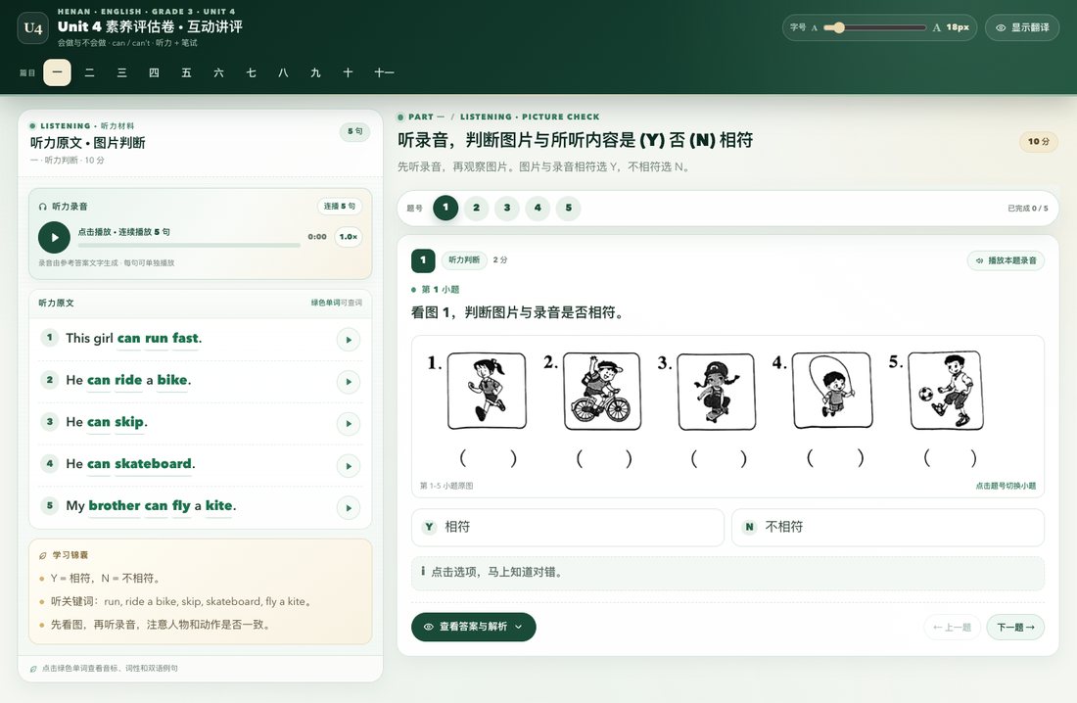Click the U4 unit logo badge

pyautogui.click(x=32, y=28)
